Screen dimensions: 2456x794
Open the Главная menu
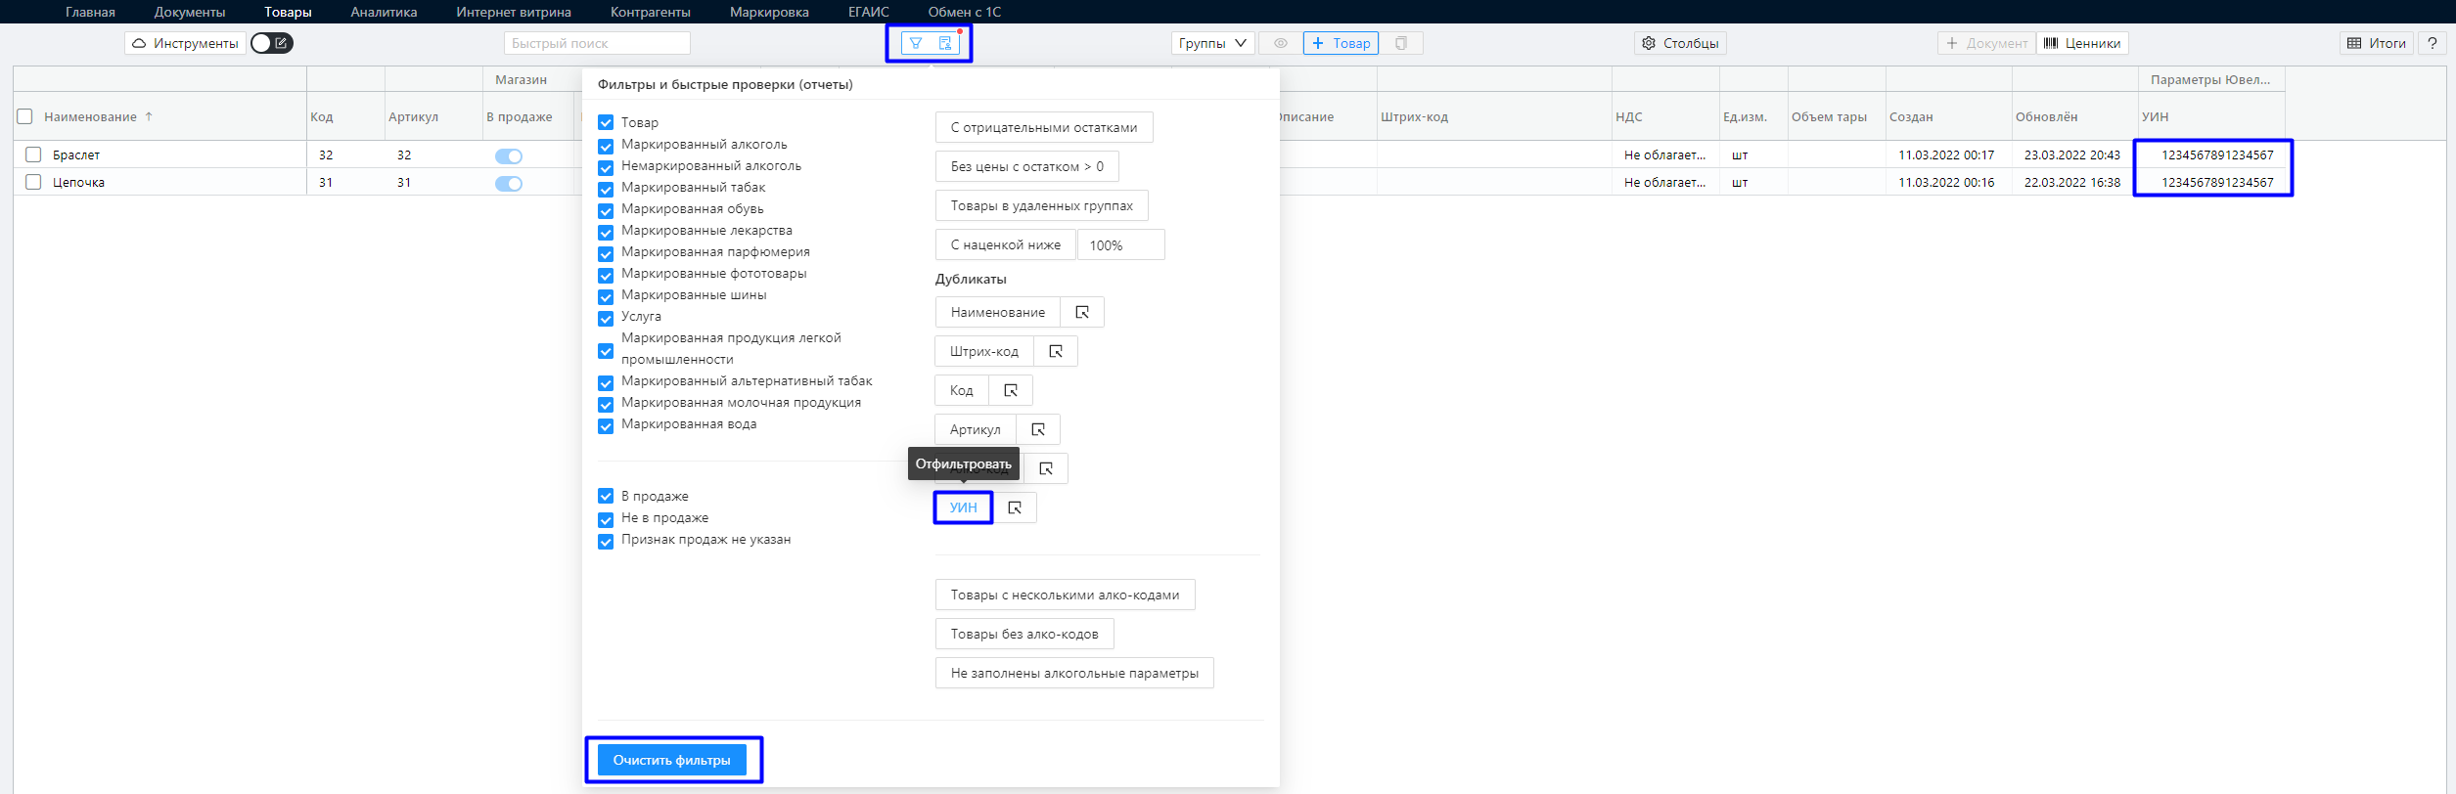click(90, 12)
